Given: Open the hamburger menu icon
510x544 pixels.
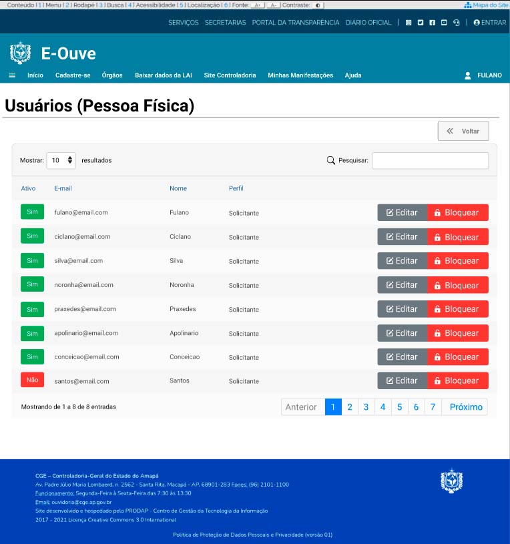Looking at the screenshot, I should [12, 75].
